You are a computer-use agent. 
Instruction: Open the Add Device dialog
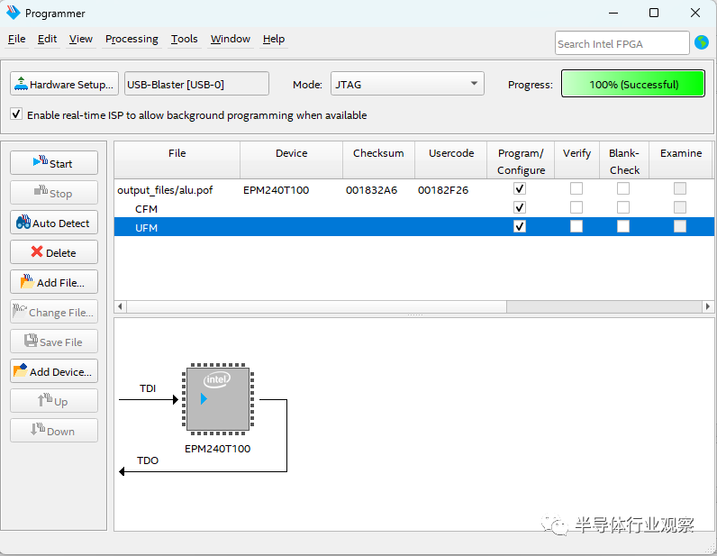click(x=54, y=371)
